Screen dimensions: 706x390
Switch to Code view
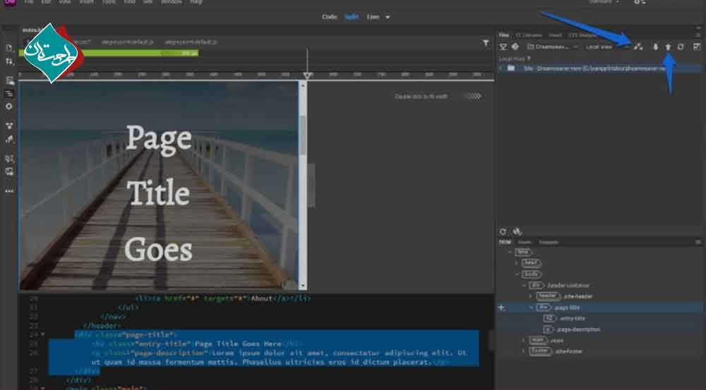click(330, 17)
